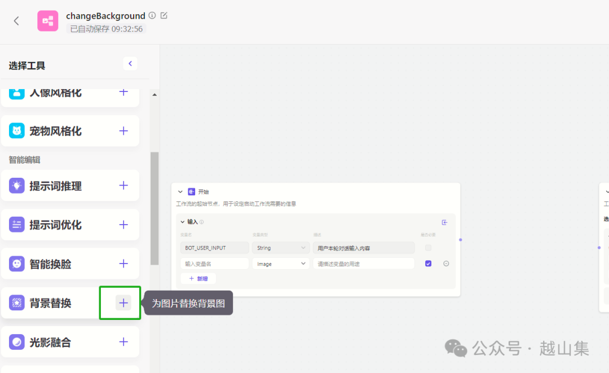Image resolution: width=609 pixels, height=373 pixels.
Task: Click the 已自动保存 09:32:56 status
Action: 106,29
